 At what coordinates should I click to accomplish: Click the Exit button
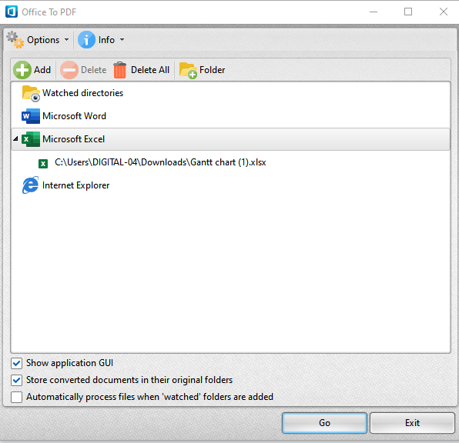pyautogui.click(x=412, y=423)
